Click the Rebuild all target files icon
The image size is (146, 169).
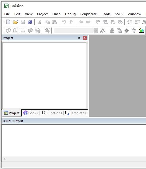point(23,31)
